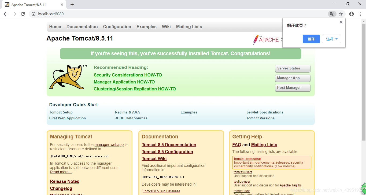The width and height of the screenshot is (366, 195).
Task: Click $CATALINA_HOME/conf/tomcat-users.xml path text
Action: tap(80, 156)
